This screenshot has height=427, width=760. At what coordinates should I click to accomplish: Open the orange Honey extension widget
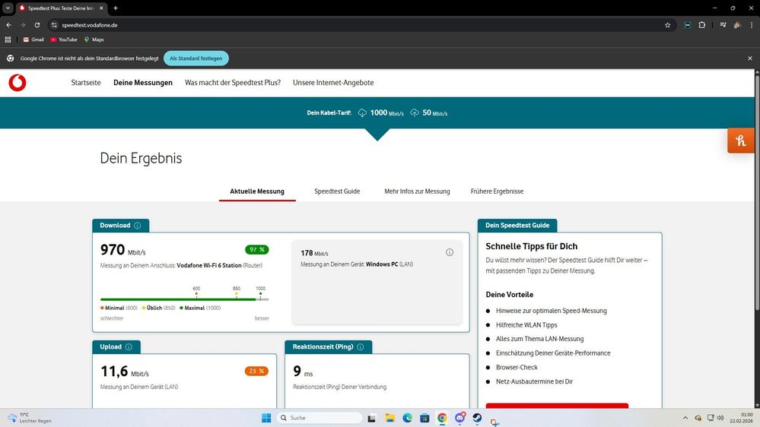741,141
